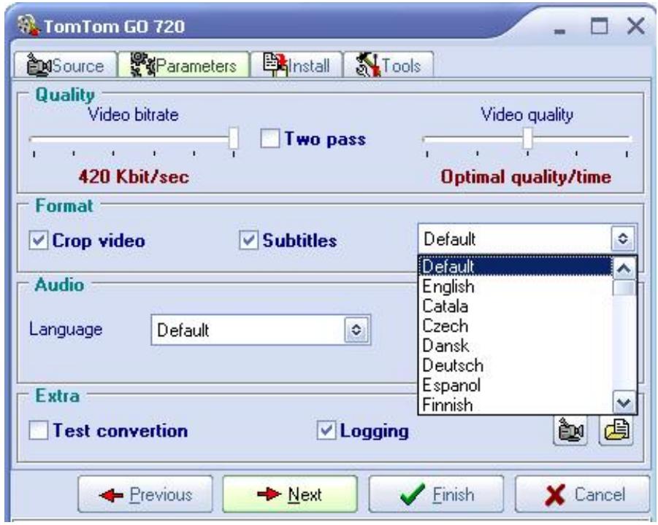This screenshot has width=658, height=525.
Task: Switch to the Source tab
Action: pyautogui.click(x=65, y=65)
